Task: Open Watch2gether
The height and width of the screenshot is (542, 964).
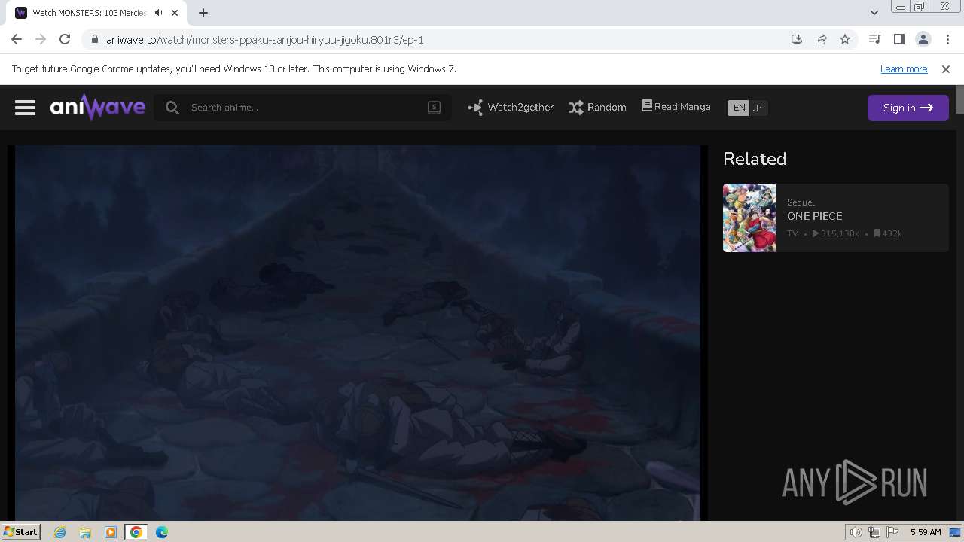Action: pos(511,108)
